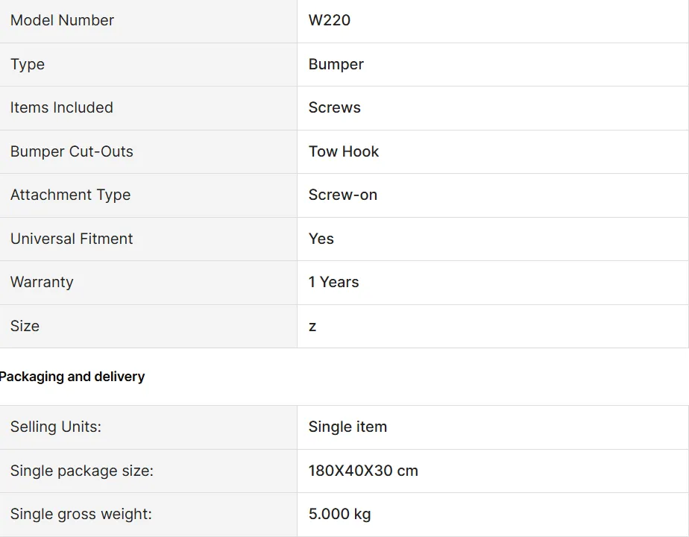Select the Yes fitment value
Screen dimensions: 689x537
321,239
